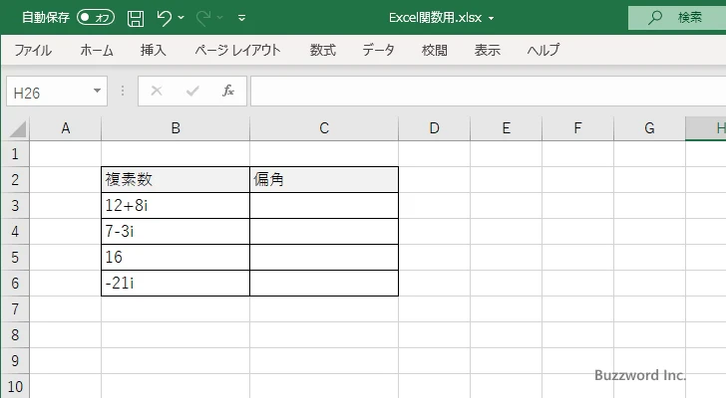Click the Redo arrow icon
Viewport: 726px width, 398px height.
(202, 18)
